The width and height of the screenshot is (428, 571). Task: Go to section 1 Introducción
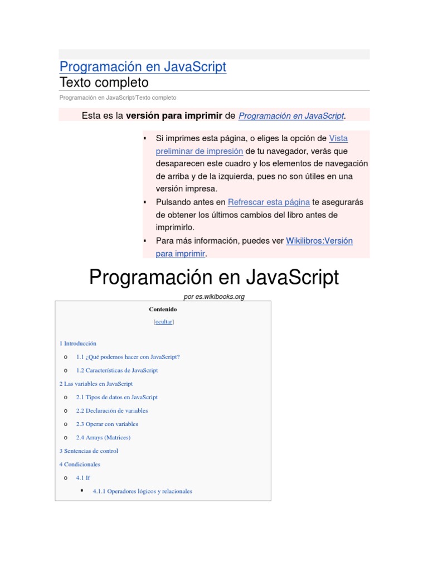(78, 343)
